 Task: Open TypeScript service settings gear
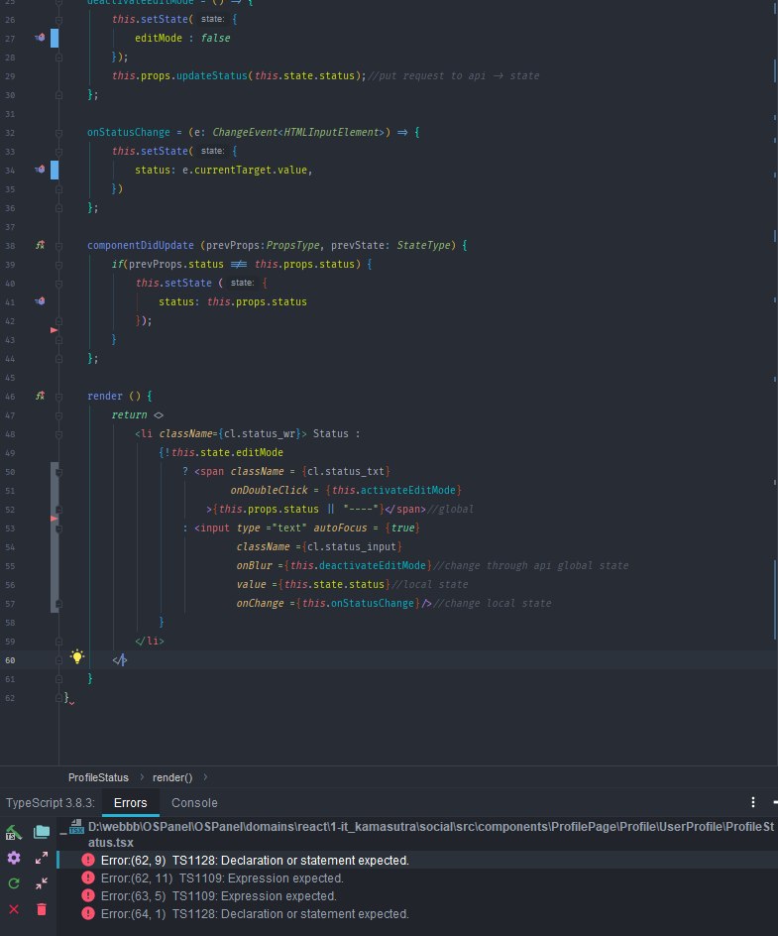point(14,858)
